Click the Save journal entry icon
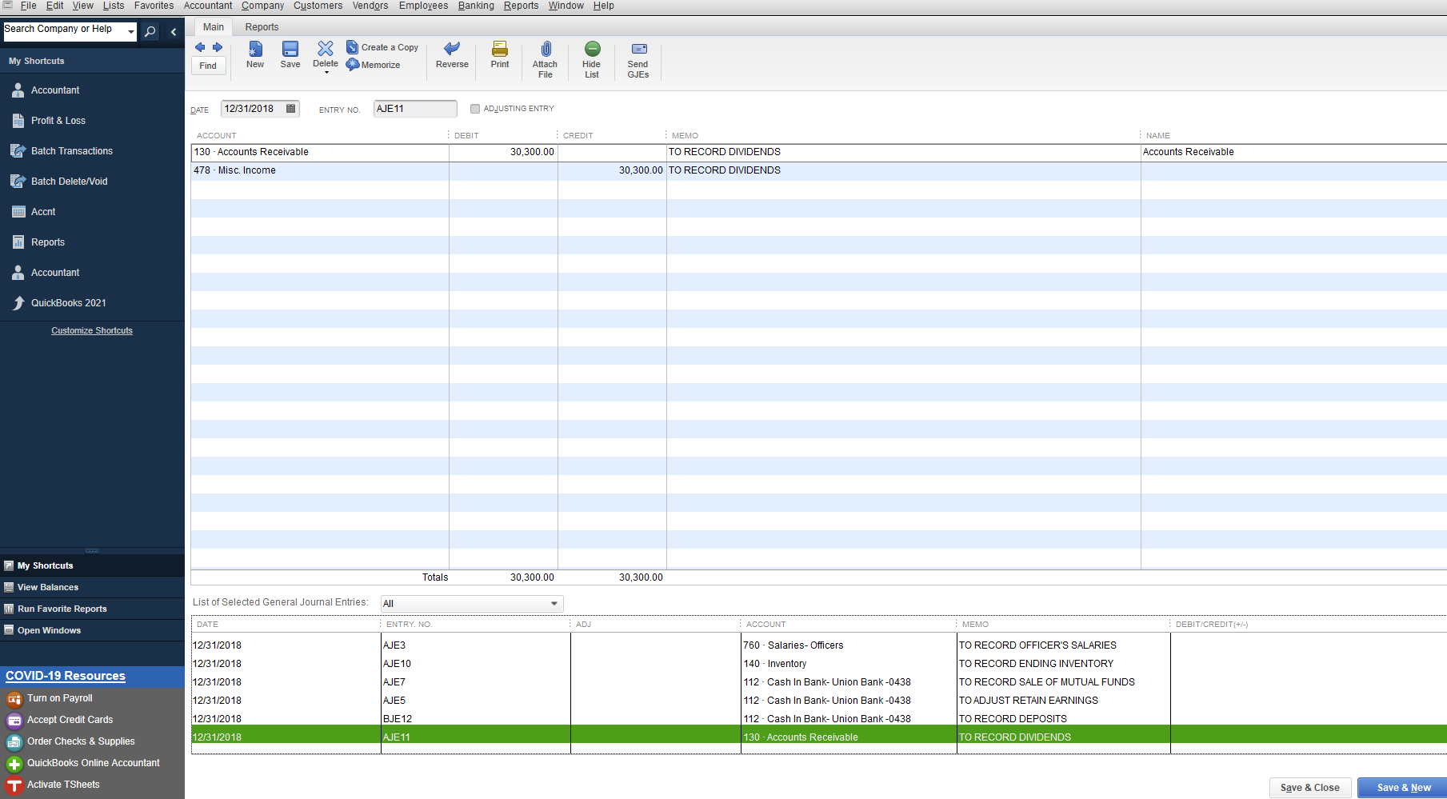Viewport: 1447px width, 799px height. click(290, 50)
